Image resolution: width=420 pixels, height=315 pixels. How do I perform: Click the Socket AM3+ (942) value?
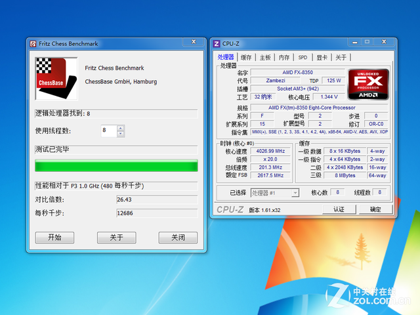pyautogui.click(x=297, y=89)
